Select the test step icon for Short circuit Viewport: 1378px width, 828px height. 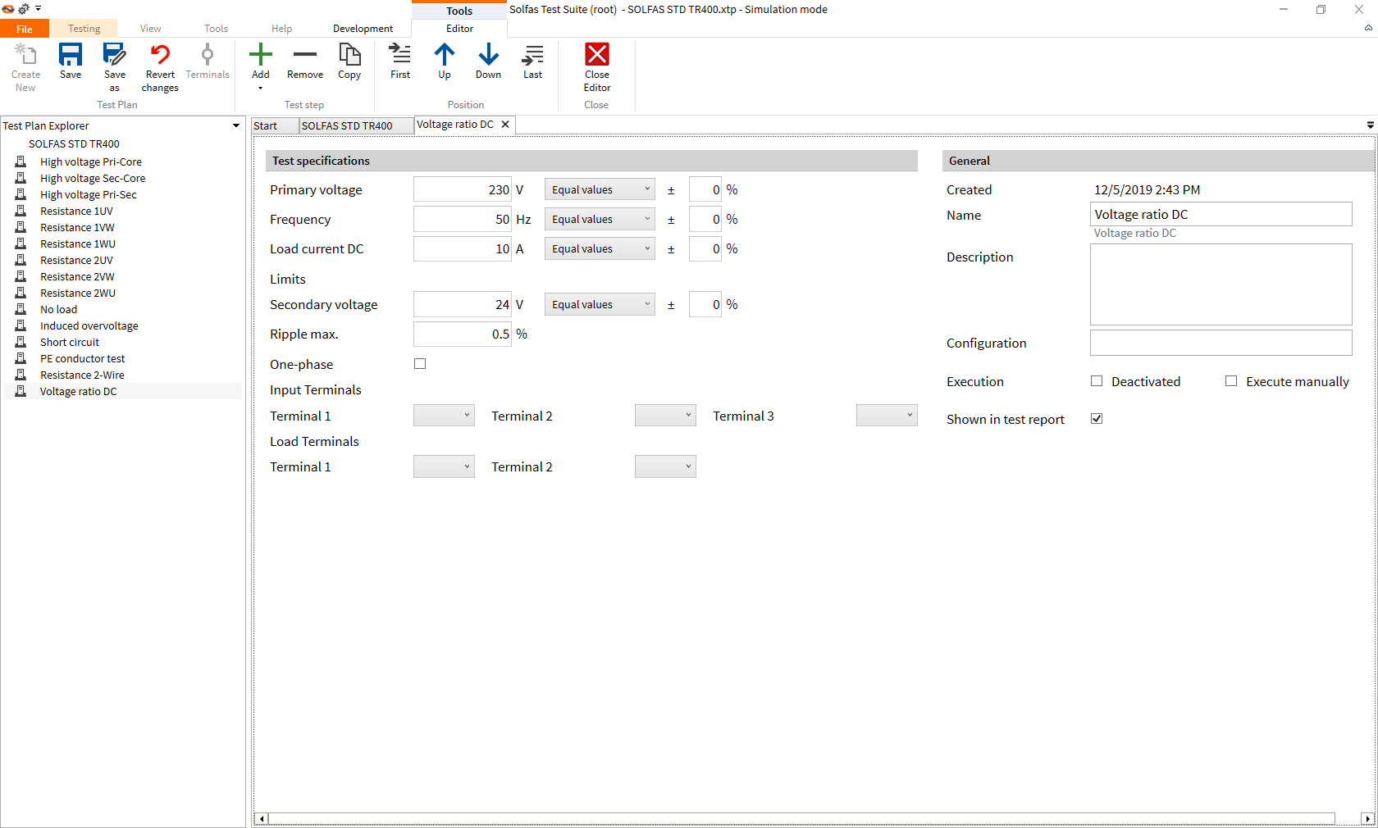pyautogui.click(x=21, y=342)
